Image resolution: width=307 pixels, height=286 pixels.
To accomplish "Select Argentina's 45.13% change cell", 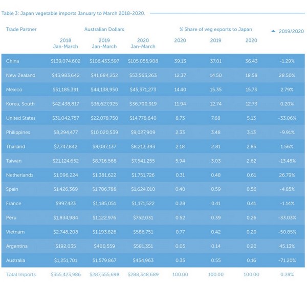I will (x=288, y=246).
